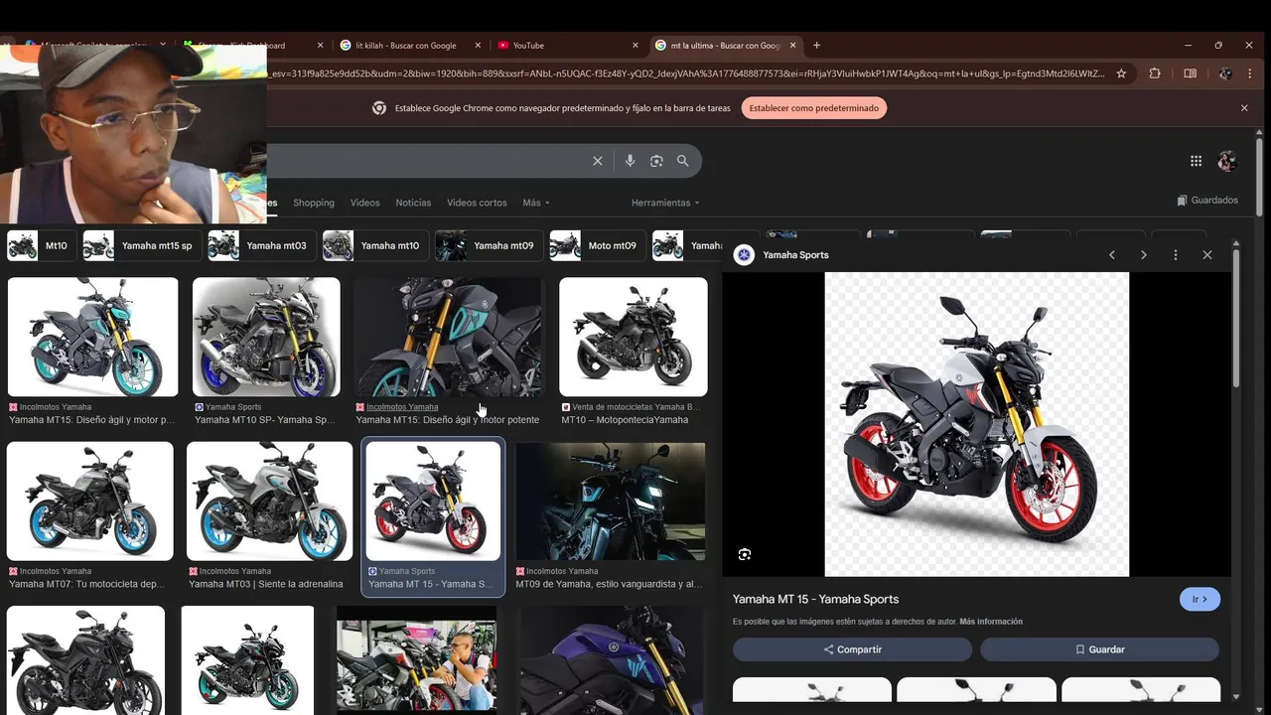This screenshot has width=1271, height=715.
Task: Close the YouTube tab
Action: [x=635, y=45]
